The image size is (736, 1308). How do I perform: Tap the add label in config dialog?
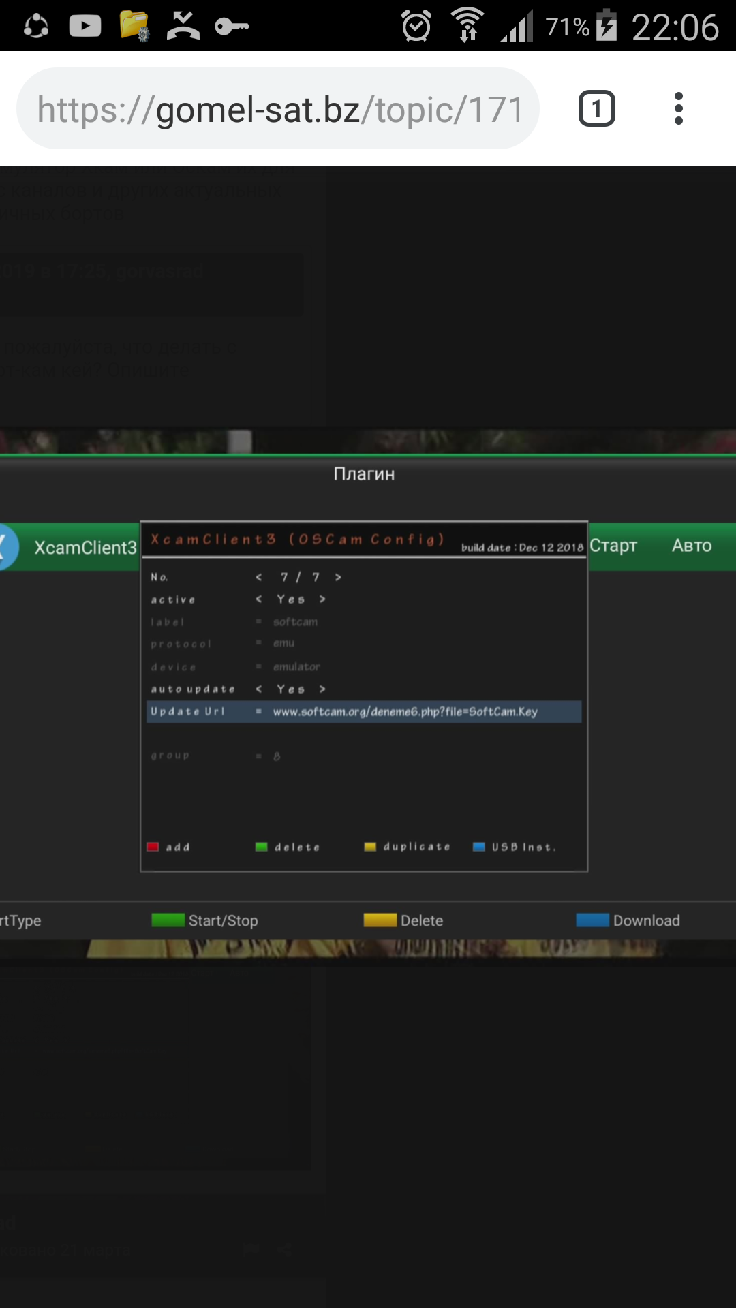[x=178, y=847]
